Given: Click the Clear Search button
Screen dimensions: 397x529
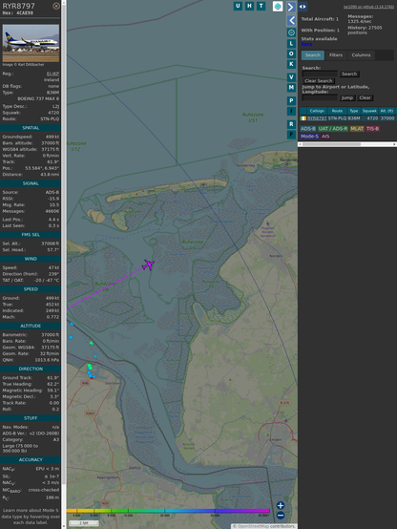Looking at the screenshot, I should [319, 81].
